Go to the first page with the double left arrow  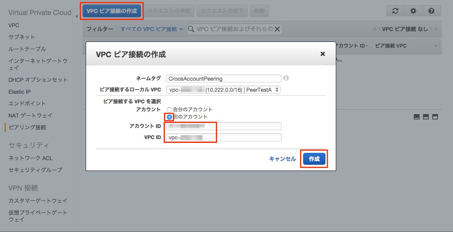coord(374,29)
